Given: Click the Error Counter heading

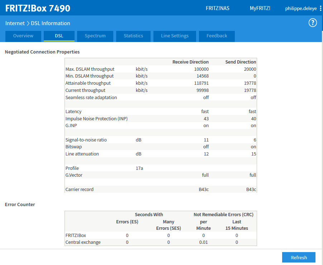Looking at the screenshot, I should pos(20,205).
